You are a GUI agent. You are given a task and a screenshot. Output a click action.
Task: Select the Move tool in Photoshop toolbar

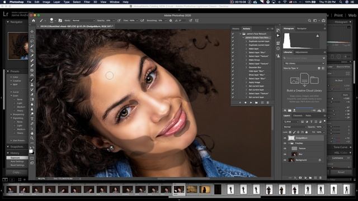click(x=32, y=31)
